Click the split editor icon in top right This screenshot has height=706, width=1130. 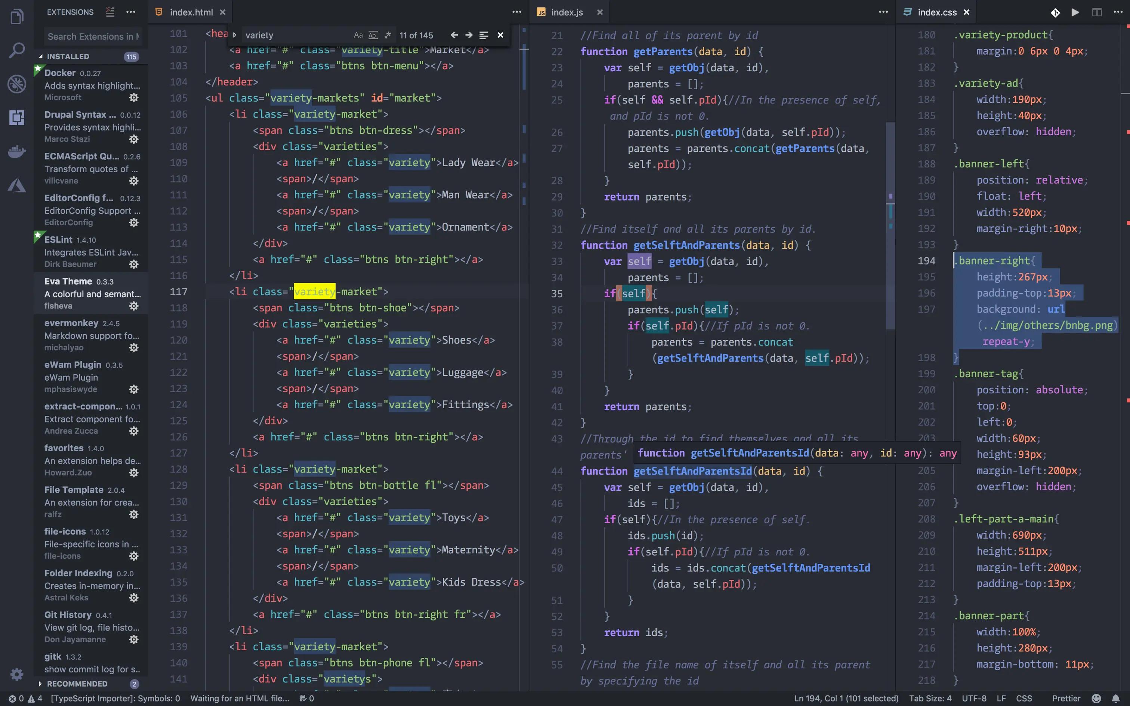point(1096,12)
